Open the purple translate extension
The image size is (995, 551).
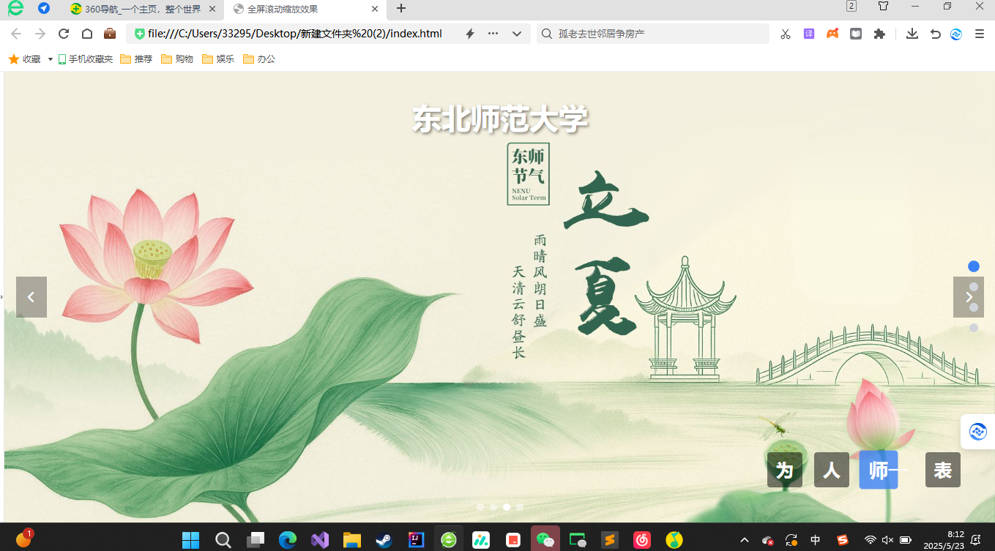pyautogui.click(x=809, y=34)
